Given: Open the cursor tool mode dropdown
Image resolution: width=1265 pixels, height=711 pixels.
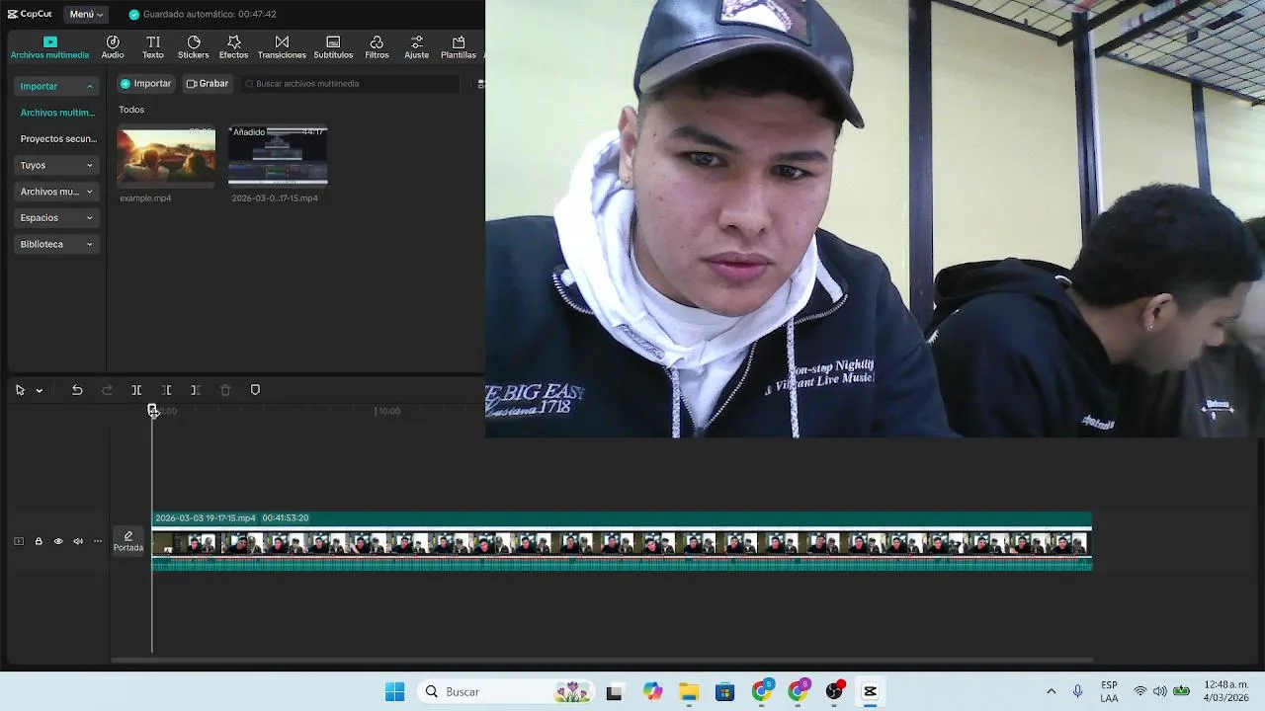Looking at the screenshot, I should [40, 390].
